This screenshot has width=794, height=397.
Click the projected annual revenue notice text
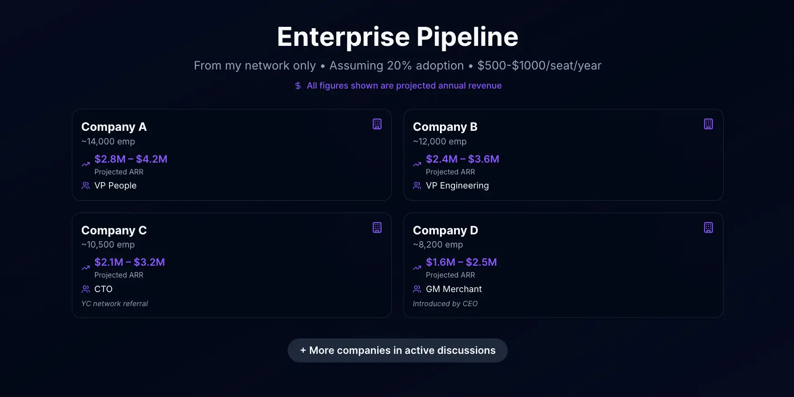(404, 85)
